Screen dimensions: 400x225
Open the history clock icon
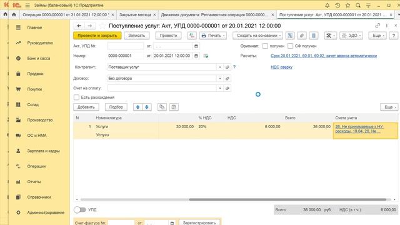337,5
